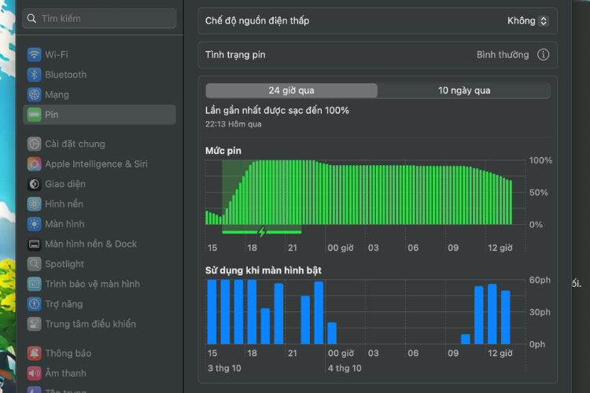Click the 3 thg 10 date label
This screenshot has height=393, width=590.
coord(224,368)
